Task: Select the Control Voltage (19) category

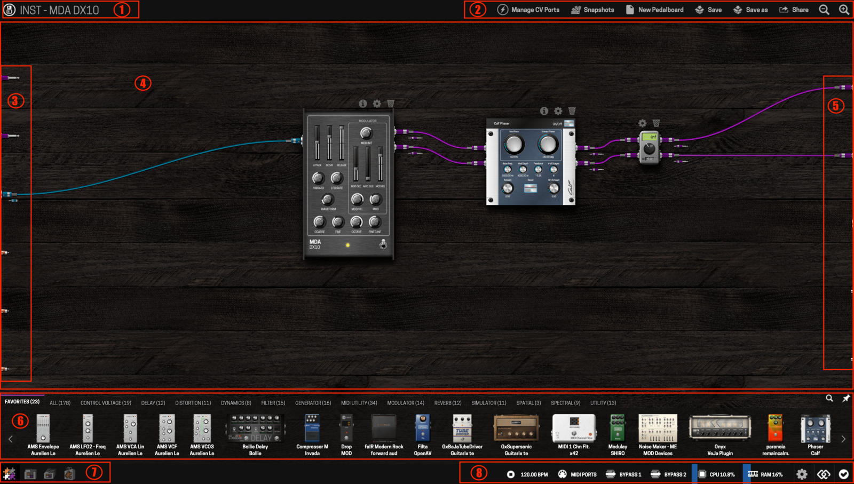Action: pos(106,403)
